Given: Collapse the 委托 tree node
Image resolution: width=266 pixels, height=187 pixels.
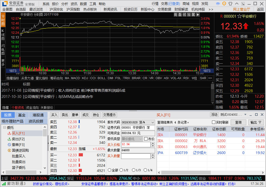Looking at the screenshot, I should (5, 128).
